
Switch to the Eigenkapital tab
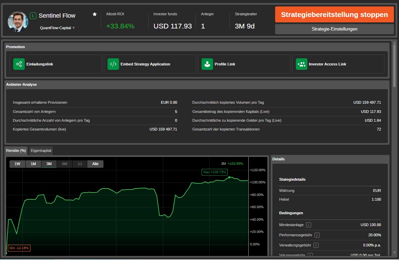coord(41,151)
